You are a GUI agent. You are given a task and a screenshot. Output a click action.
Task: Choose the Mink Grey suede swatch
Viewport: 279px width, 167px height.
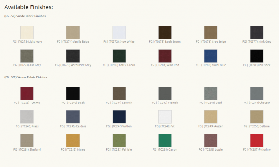(x=257, y=32)
